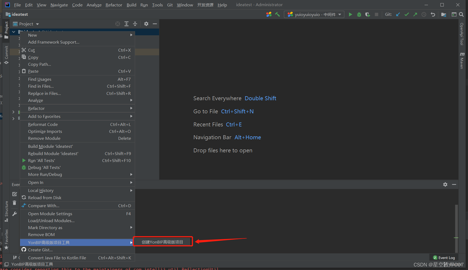Screen dimensions: 468x270
Task: Open the Event Log panel gear settings
Action: [445, 184]
